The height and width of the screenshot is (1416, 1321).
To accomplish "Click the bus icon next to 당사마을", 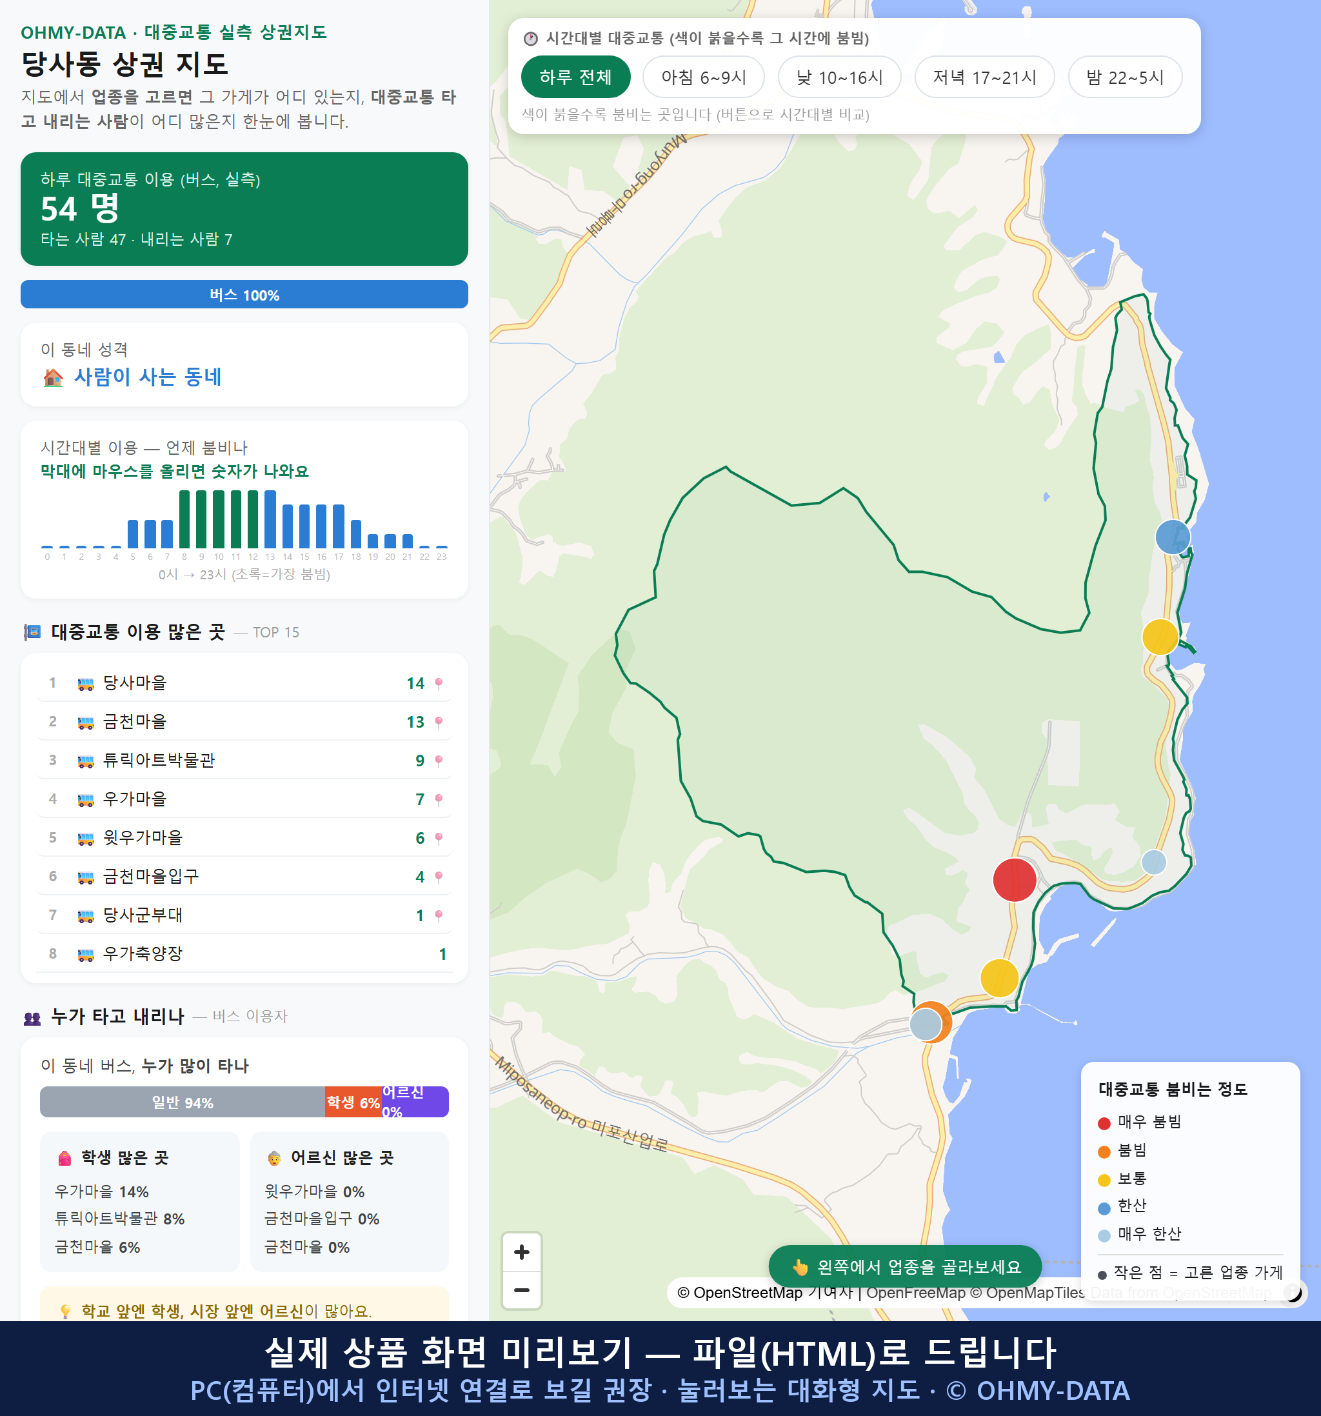I will click(85, 684).
